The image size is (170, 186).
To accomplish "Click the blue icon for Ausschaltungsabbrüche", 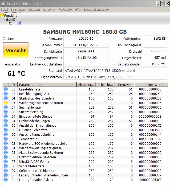I will [6, 134].
